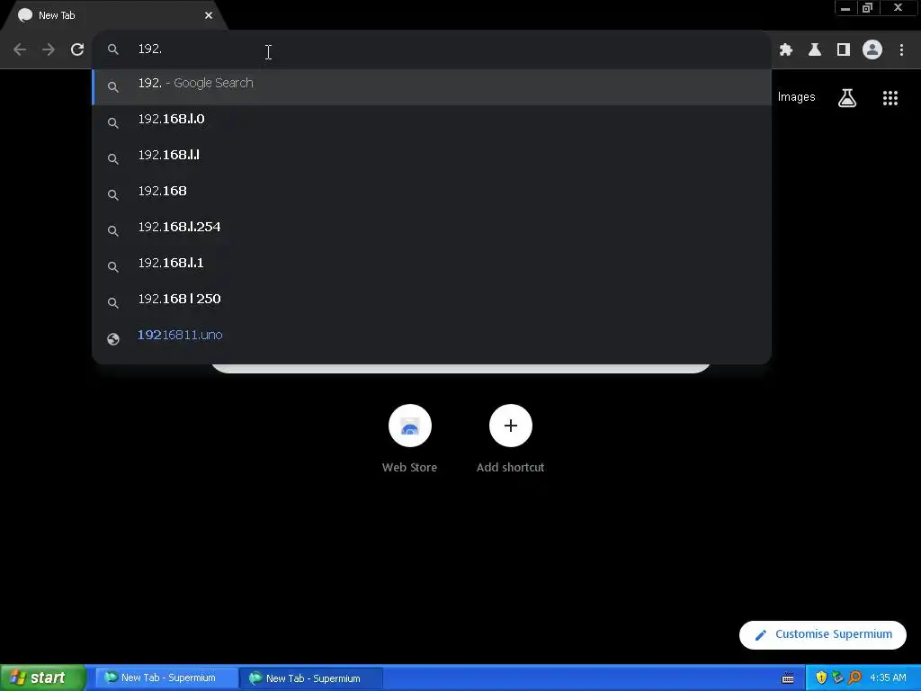921x691 pixels.
Task: Close the New Tab tab
Action: [x=209, y=15]
